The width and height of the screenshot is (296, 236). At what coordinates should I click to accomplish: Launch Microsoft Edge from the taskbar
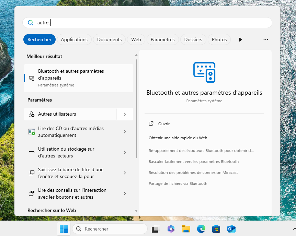pyautogui.click(x=201, y=229)
